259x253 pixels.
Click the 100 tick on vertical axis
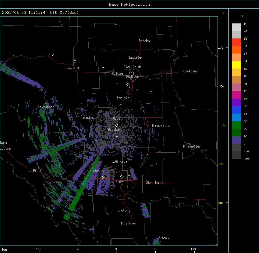[x=221, y=47]
